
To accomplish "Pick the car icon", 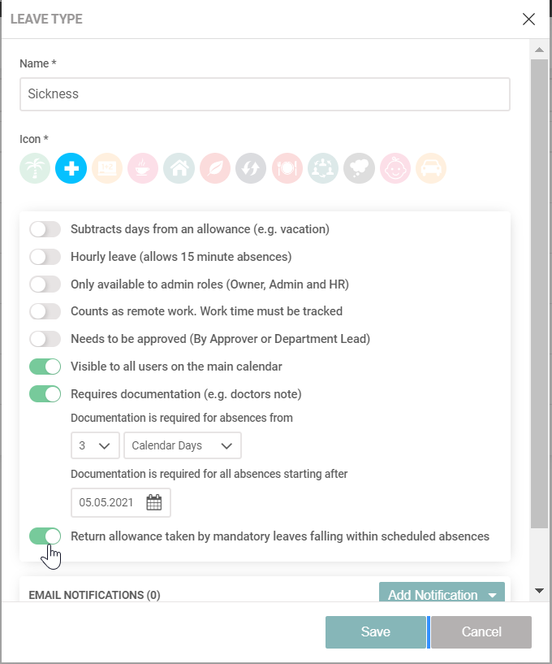I will [431, 169].
